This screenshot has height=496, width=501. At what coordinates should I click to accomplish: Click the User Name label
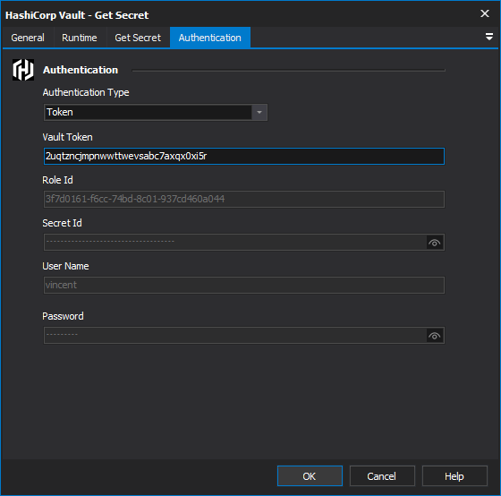pos(65,266)
